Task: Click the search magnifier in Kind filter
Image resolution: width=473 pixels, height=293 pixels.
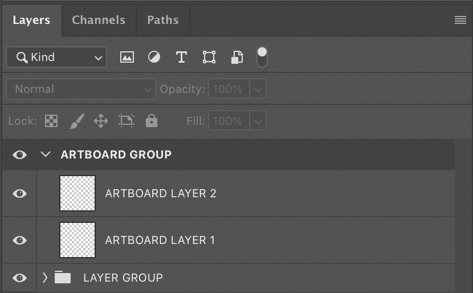Action: (22, 57)
